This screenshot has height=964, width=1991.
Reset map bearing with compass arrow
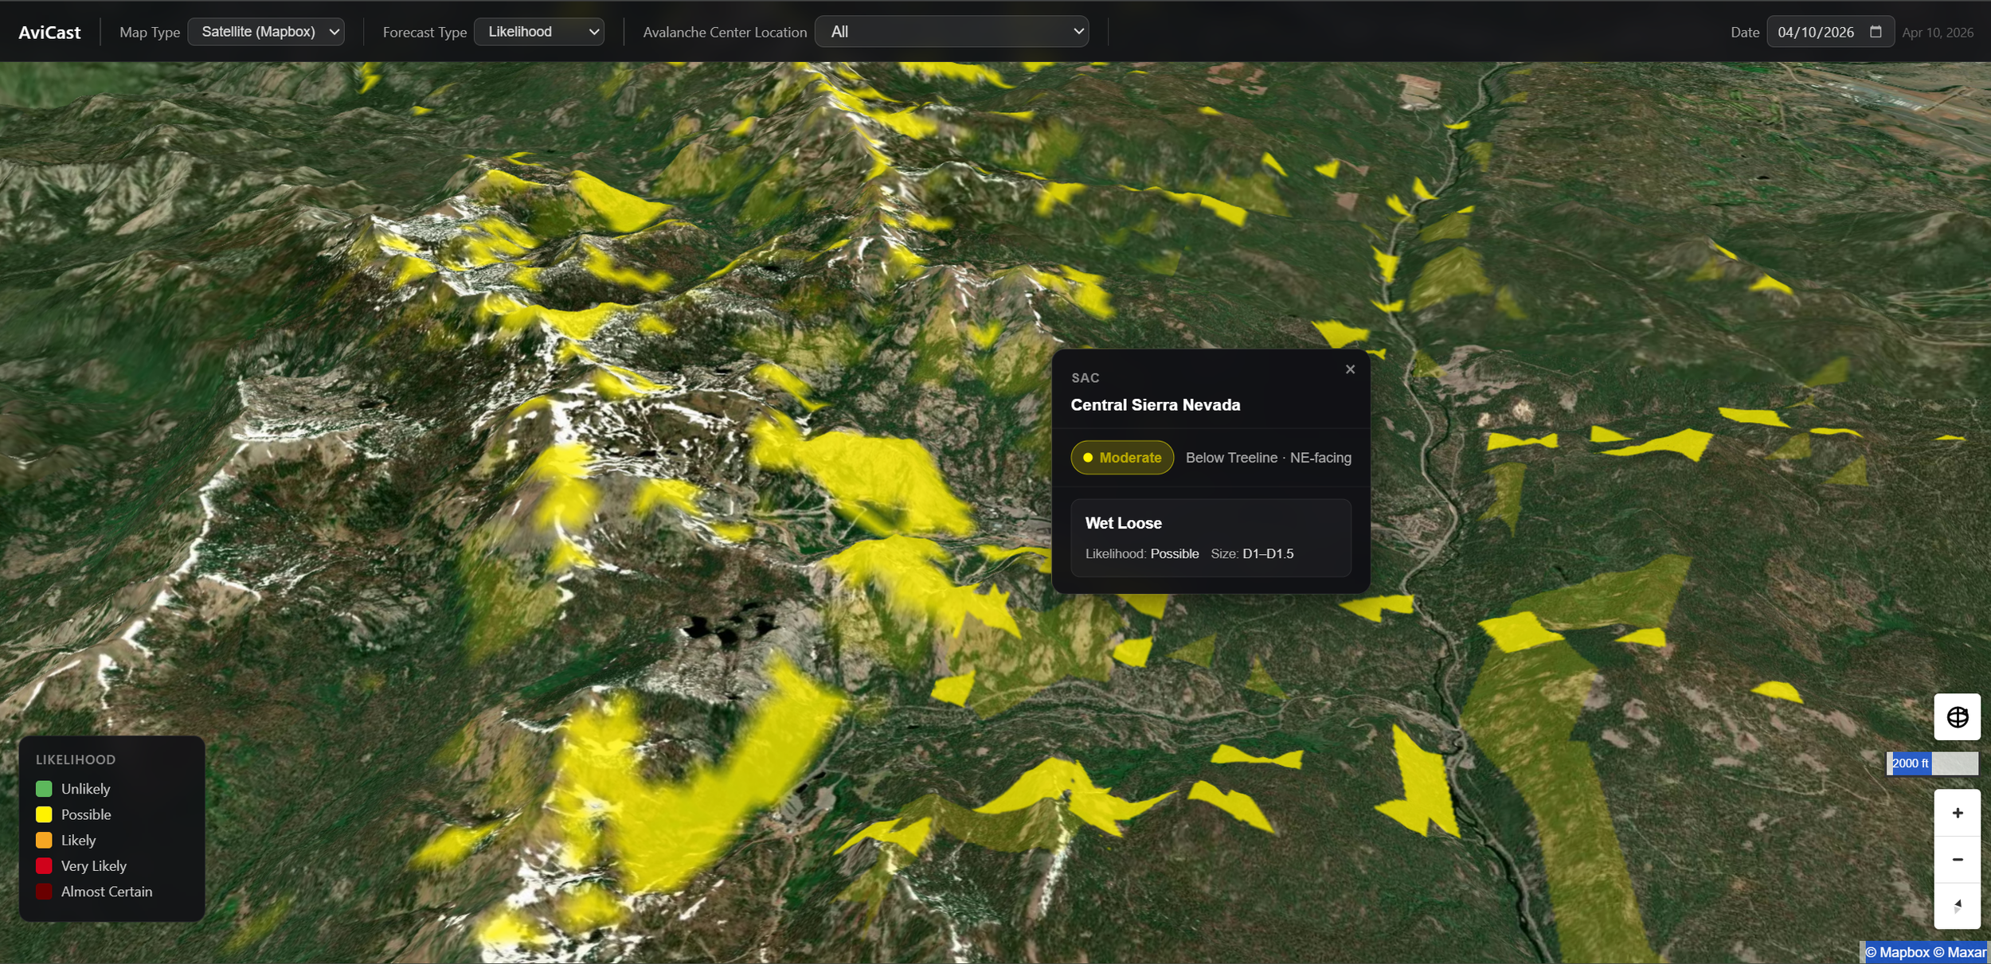tap(1957, 906)
